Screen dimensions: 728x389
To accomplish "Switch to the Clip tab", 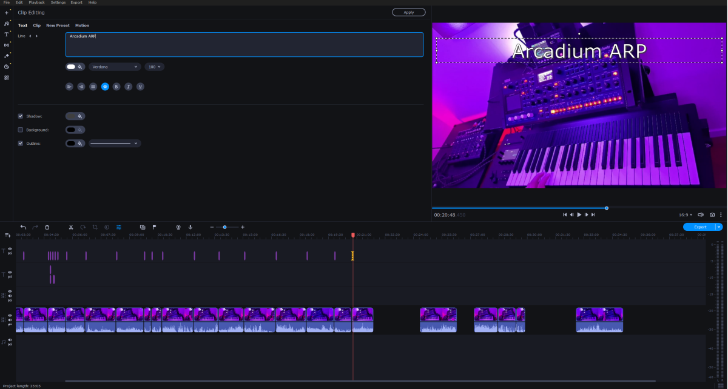I will (x=37, y=25).
